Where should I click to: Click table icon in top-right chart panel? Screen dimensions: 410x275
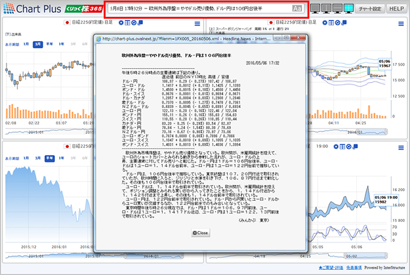coord(331,23)
